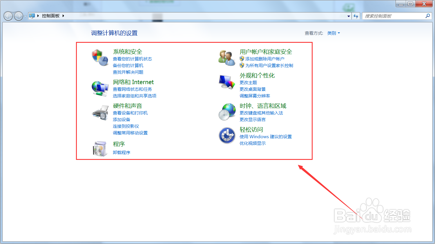Click 更改键盘或其他输入法 link

pos(261,113)
